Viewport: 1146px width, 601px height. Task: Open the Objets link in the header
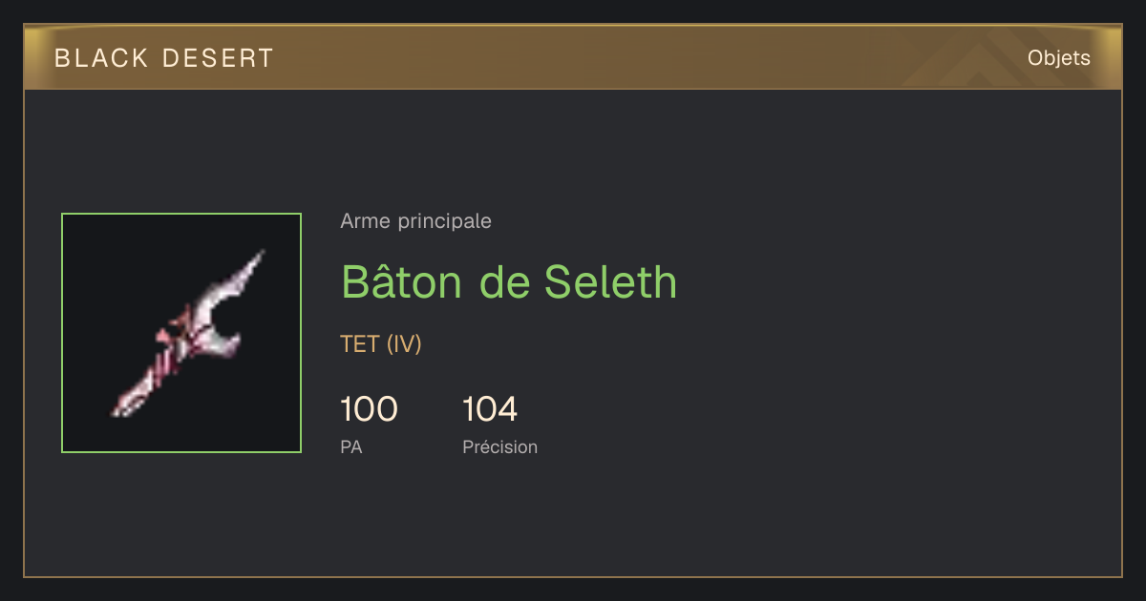click(1058, 58)
